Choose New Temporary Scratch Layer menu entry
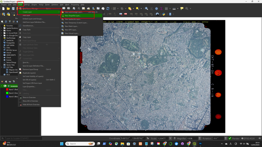This screenshot has height=147, width=262. 76,23
